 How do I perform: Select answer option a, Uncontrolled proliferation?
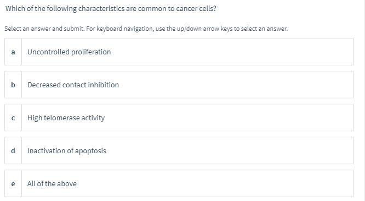coord(179,52)
